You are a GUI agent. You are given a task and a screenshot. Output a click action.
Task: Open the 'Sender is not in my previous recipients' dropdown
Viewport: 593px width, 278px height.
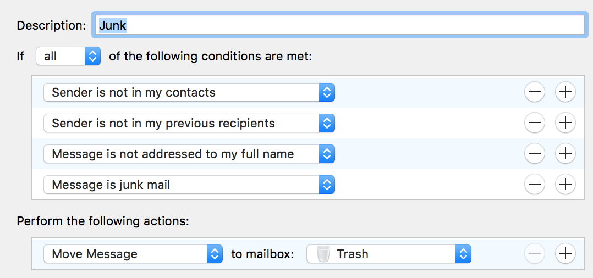[189, 124]
